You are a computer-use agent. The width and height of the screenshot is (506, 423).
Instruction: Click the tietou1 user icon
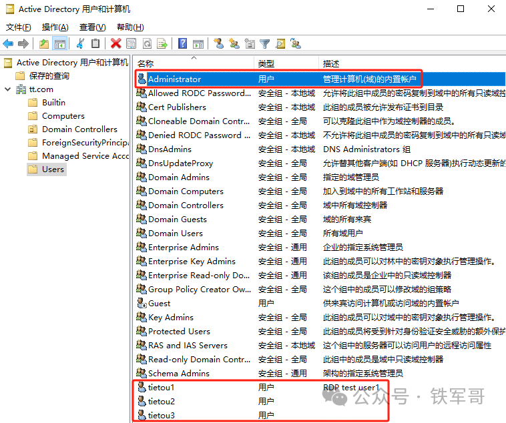tap(142, 387)
